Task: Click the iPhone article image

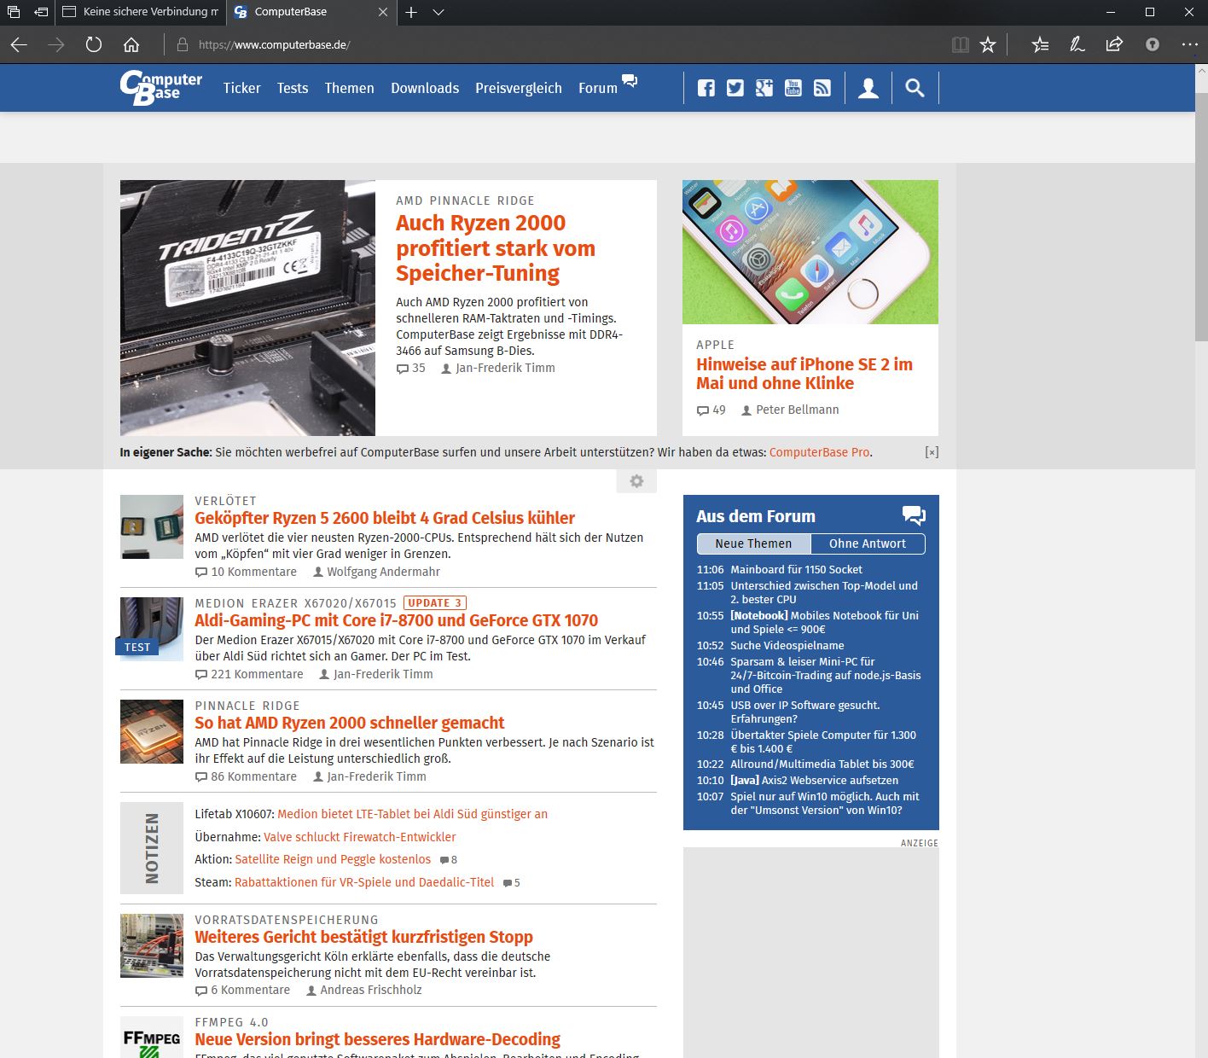Action: (x=810, y=252)
